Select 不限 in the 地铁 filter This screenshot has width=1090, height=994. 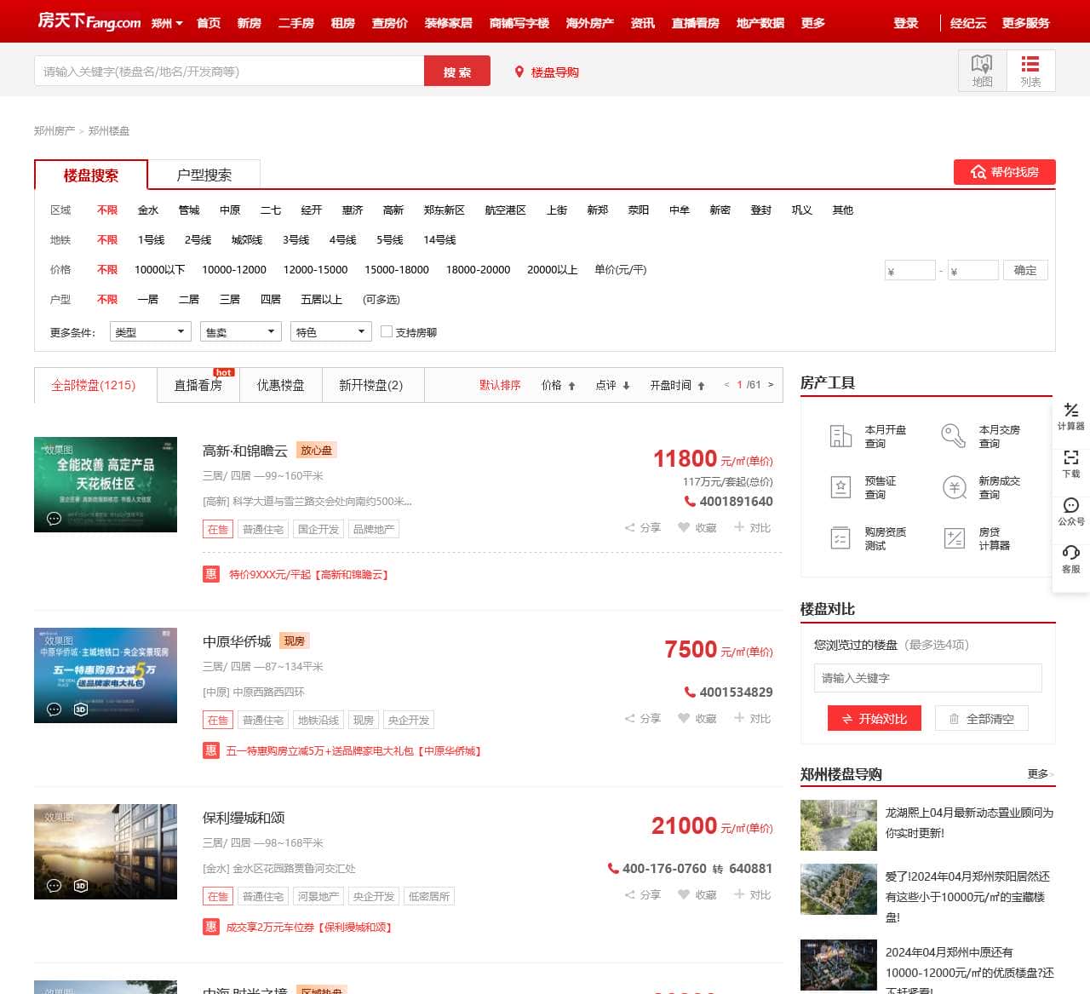(x=107, y=240)
